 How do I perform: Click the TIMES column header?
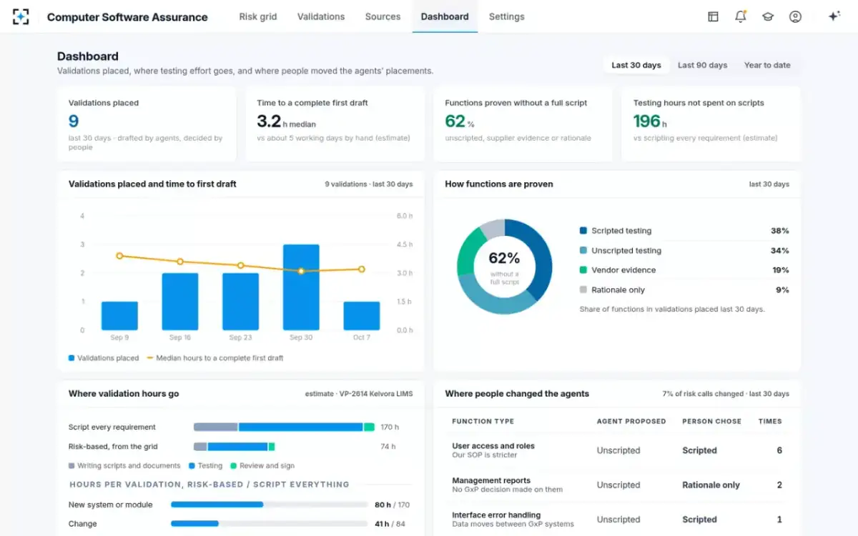point(770,422)
